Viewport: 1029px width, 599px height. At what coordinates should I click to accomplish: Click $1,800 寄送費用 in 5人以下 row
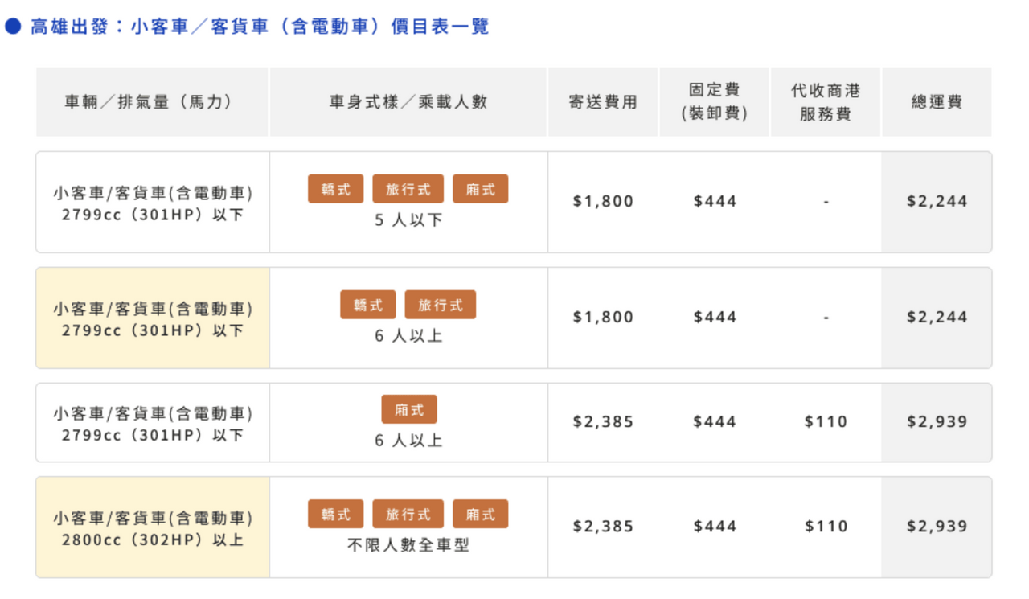(603, 201)
